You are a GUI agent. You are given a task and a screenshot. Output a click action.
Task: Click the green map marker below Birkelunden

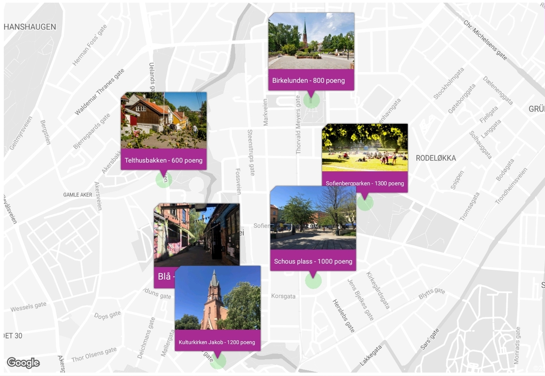tap(311, 101)
